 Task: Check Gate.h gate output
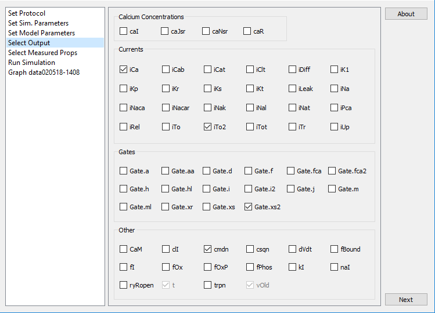point(123,188)
